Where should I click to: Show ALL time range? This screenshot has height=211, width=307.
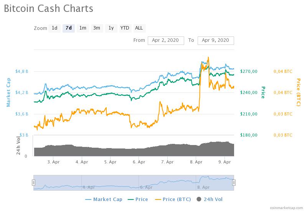tap(139, 28)
